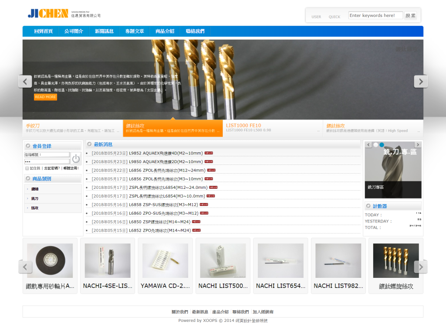Screen dimensions: 446x335
Task: Click the circle icon beside the 最新消息 heading
Action: (90, 144)
